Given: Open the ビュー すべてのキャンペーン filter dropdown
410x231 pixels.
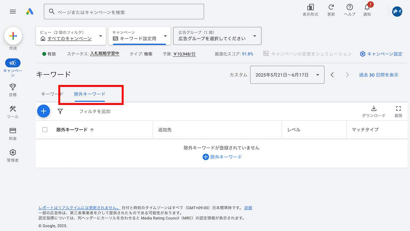Looking at the screenshot, I should coord(70,36).
